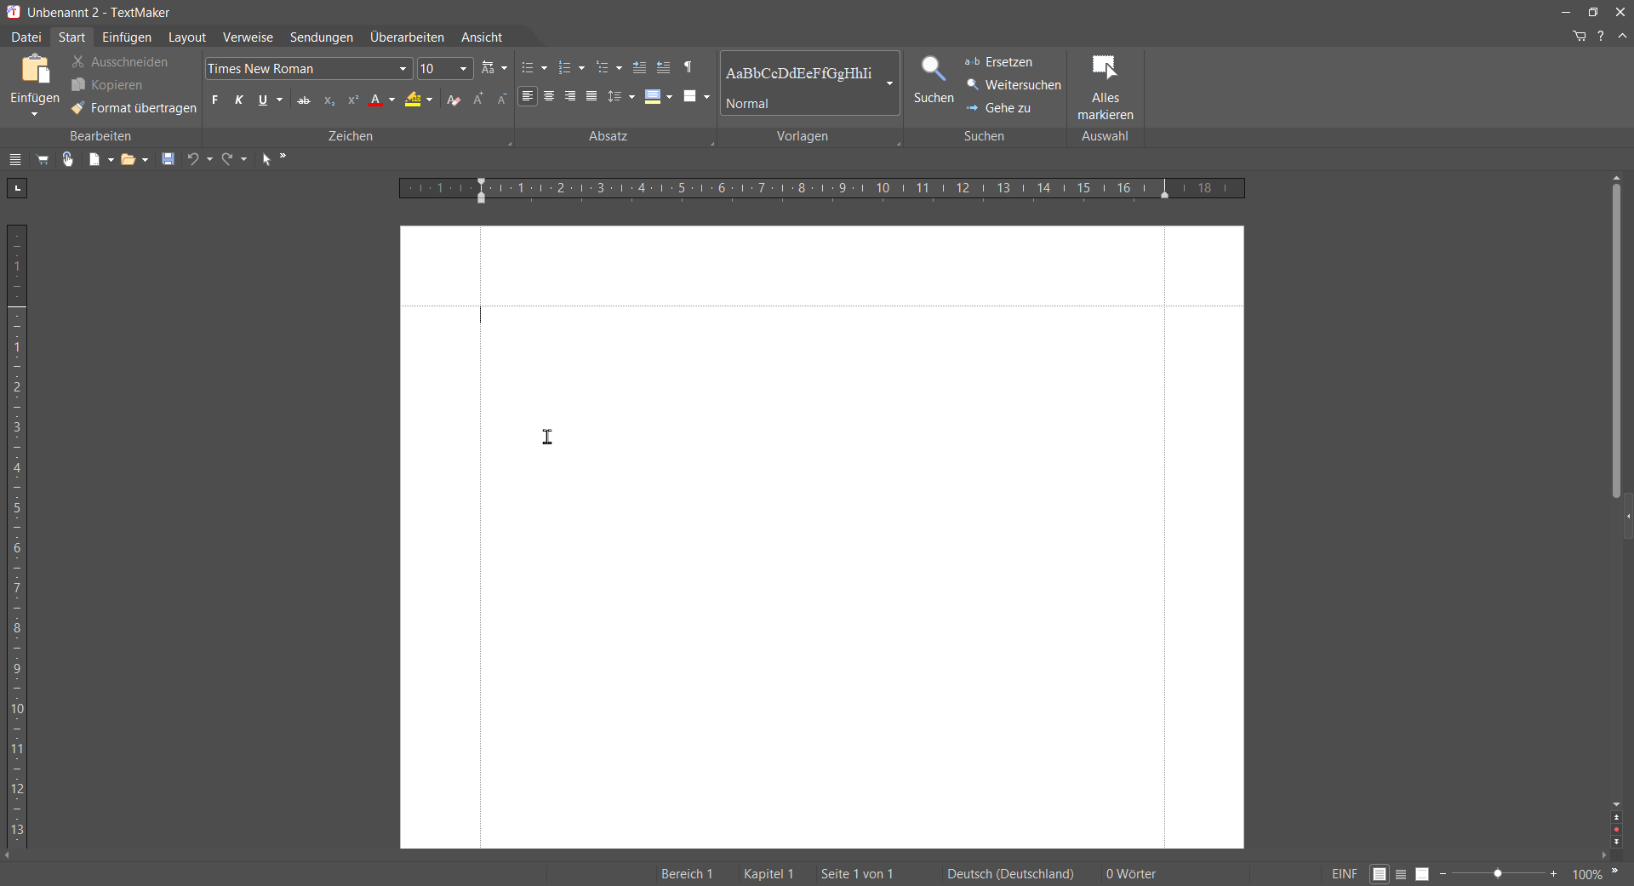Open the font size dropdown
Viewport: 1634px width, 886px height.
(x=463, y=68)
